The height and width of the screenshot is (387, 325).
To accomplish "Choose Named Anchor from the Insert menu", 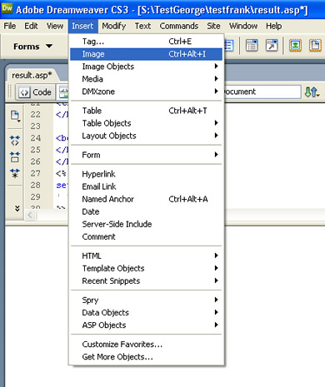I will pyautogui.click(x=146, y=199).
